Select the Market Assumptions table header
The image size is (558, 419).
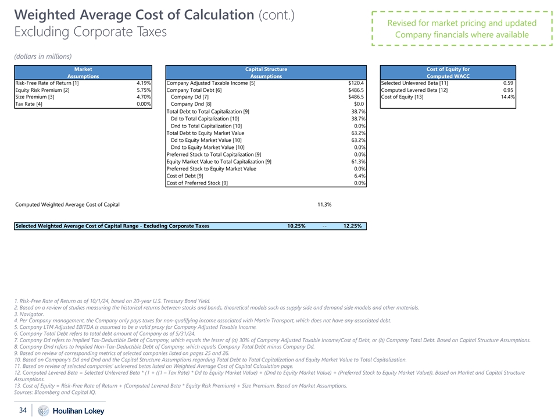coord(83,73)
